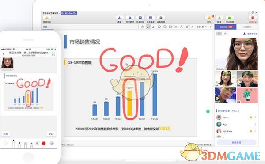The image size is (265, 164).
Task: Click the invite participants link
Action: 250,34
